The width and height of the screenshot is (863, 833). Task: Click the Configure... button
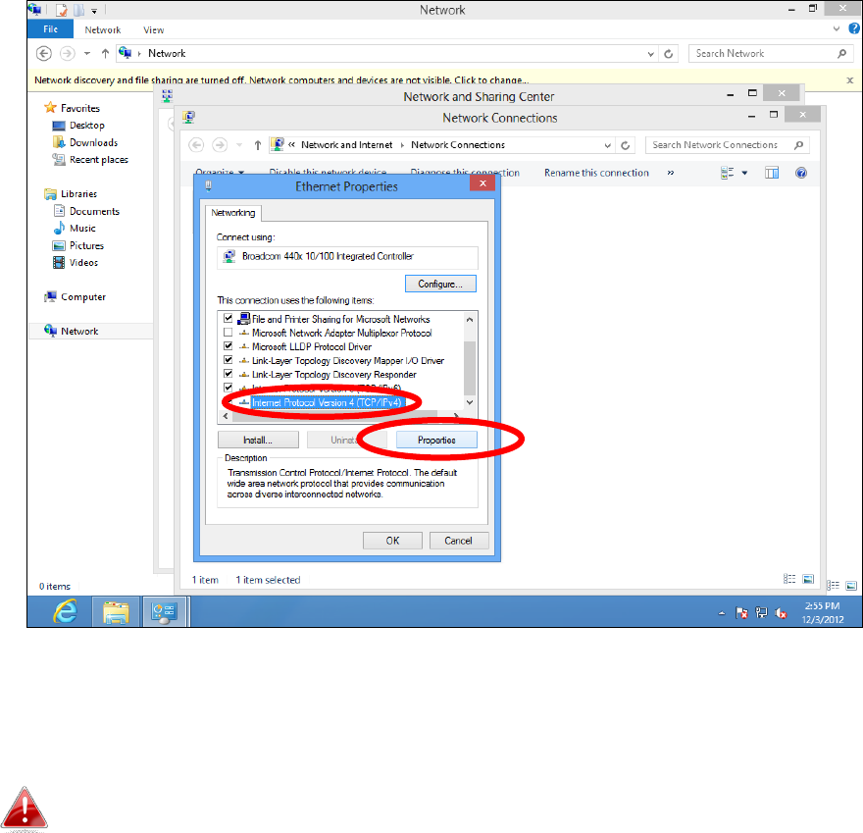tap(440, 285)
